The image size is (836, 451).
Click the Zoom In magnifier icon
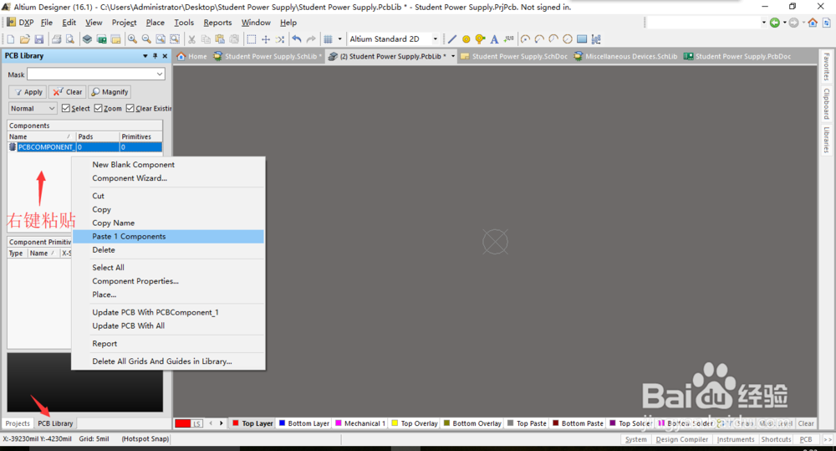pyautogui.click(x=132, y=39)
